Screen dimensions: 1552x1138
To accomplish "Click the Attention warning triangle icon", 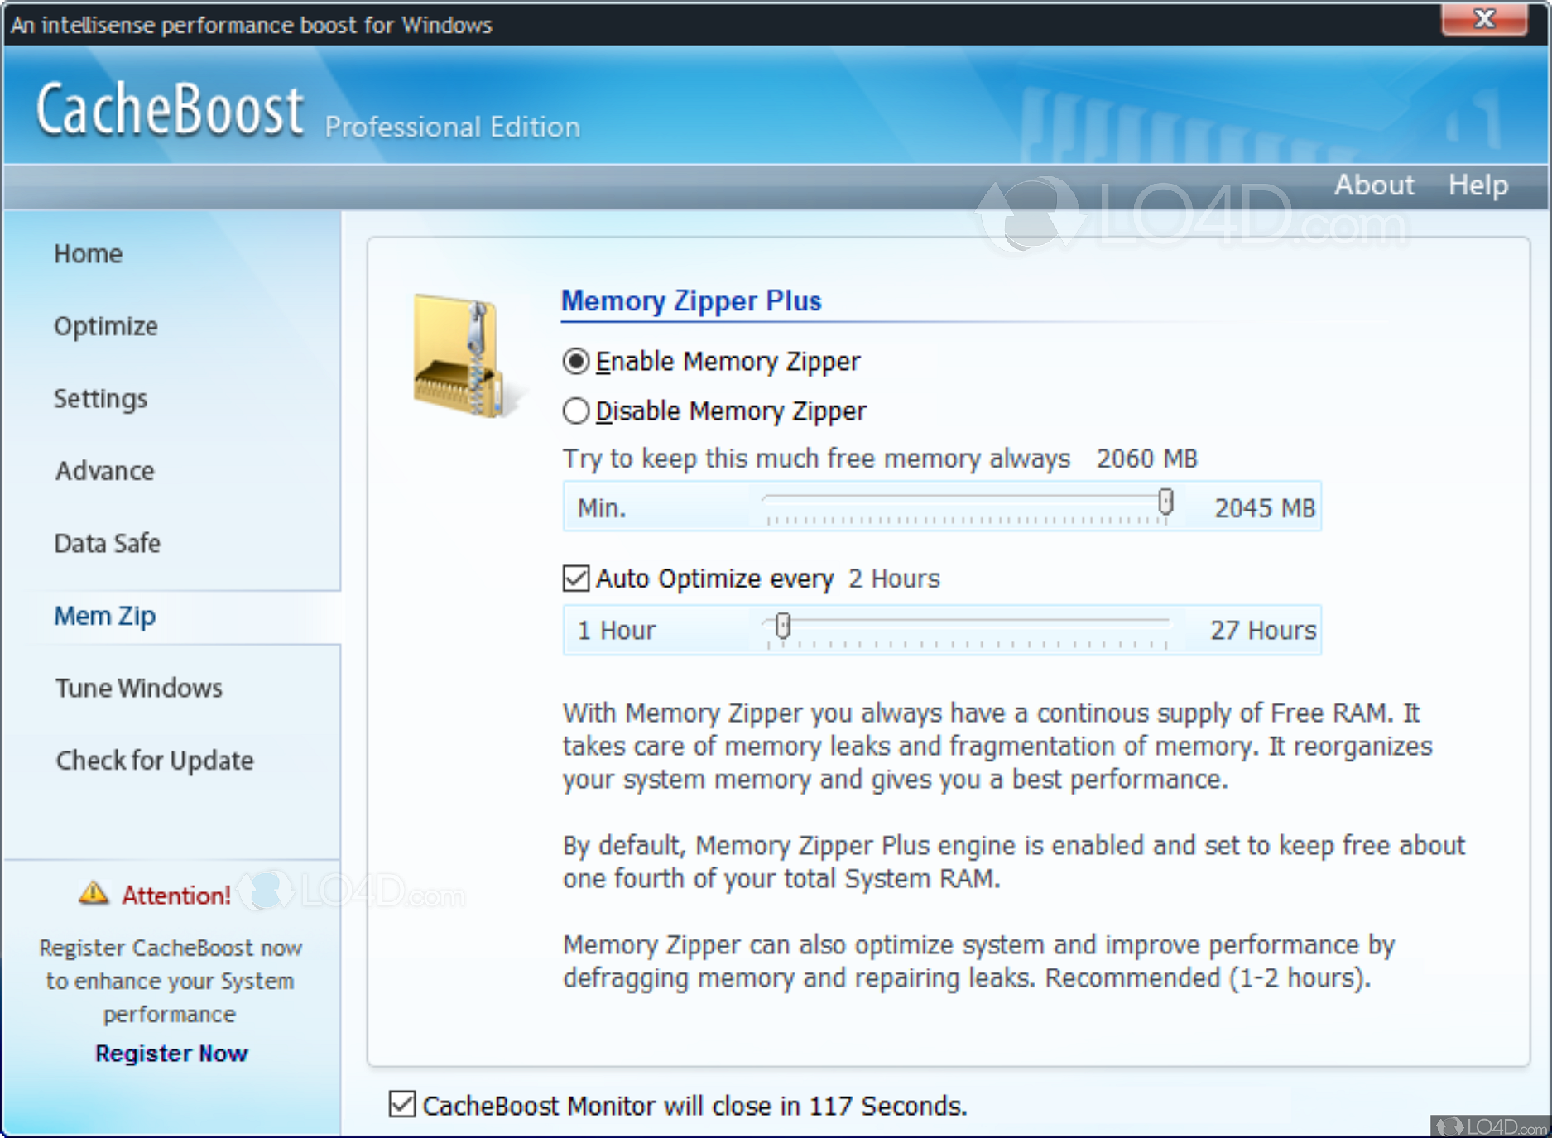I will tap(94, 893).
